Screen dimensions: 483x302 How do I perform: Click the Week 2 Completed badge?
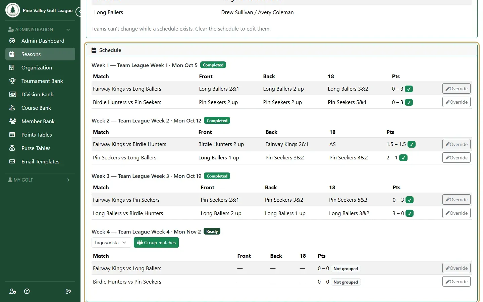tap(217, 120)
